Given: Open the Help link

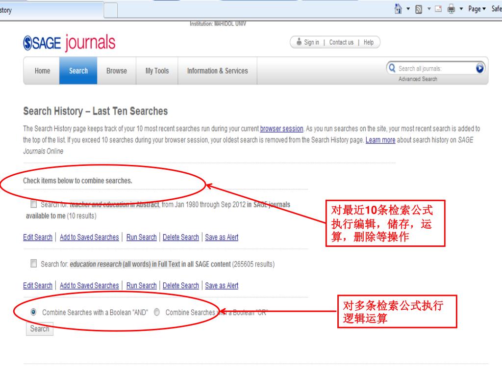Looking at the screenshot, I should (369, 42).
